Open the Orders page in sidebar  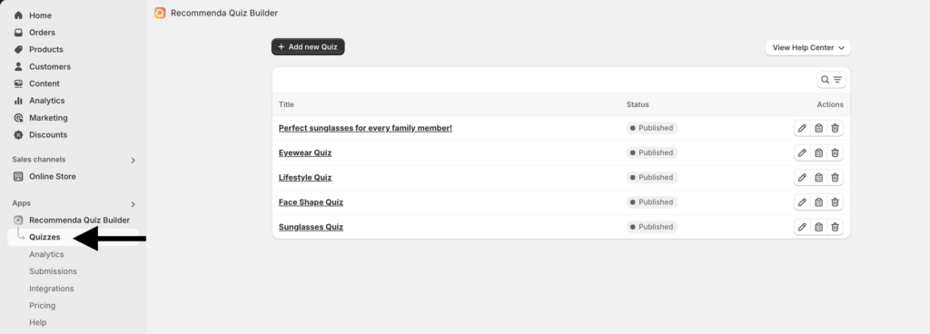(x=42, y=33)
